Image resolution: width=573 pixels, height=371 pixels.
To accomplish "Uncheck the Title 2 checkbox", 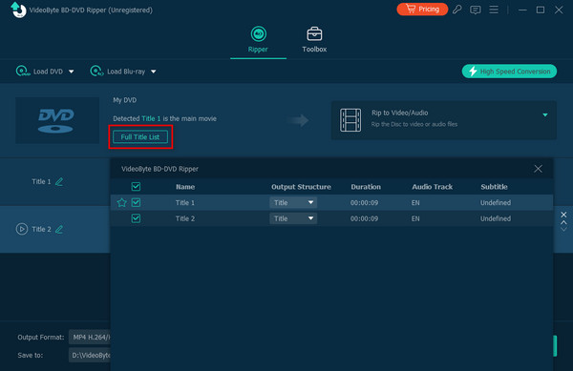I will [x=136, y=218].
